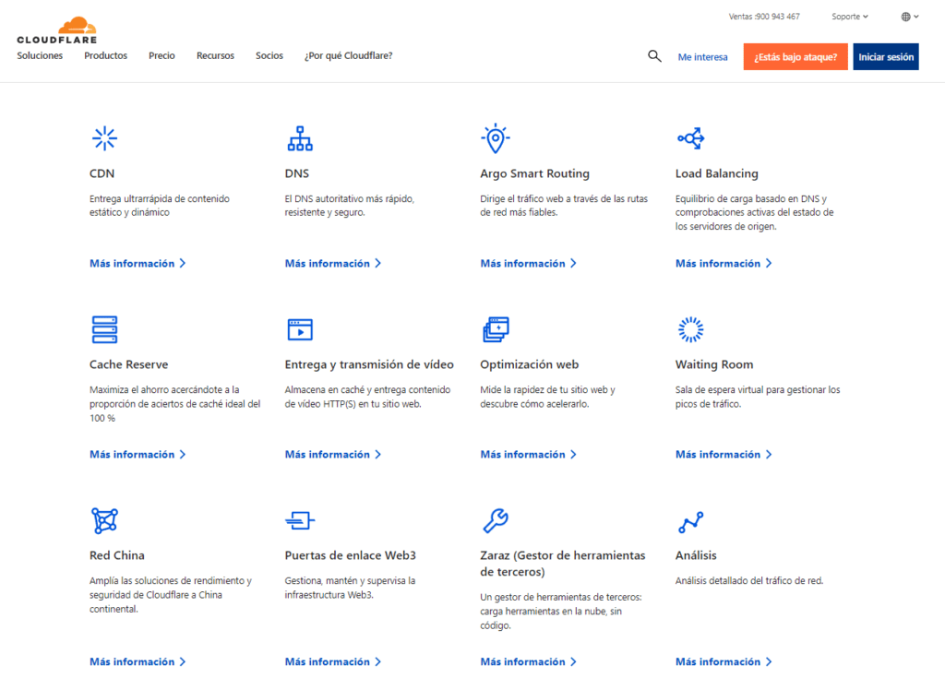Open Más información under Análisis
945x678 pixels.
point(724,661)
